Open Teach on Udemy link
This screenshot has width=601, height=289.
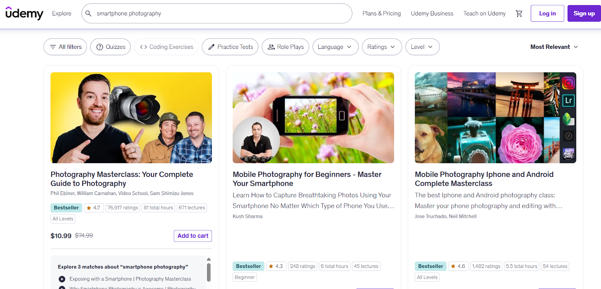pos(485,14)
